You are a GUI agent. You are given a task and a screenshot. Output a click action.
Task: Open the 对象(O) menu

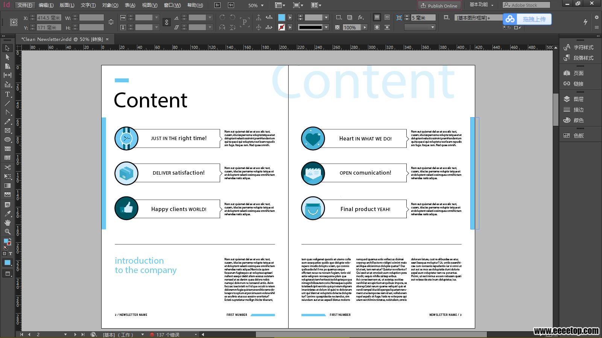[x=110, y=5]
